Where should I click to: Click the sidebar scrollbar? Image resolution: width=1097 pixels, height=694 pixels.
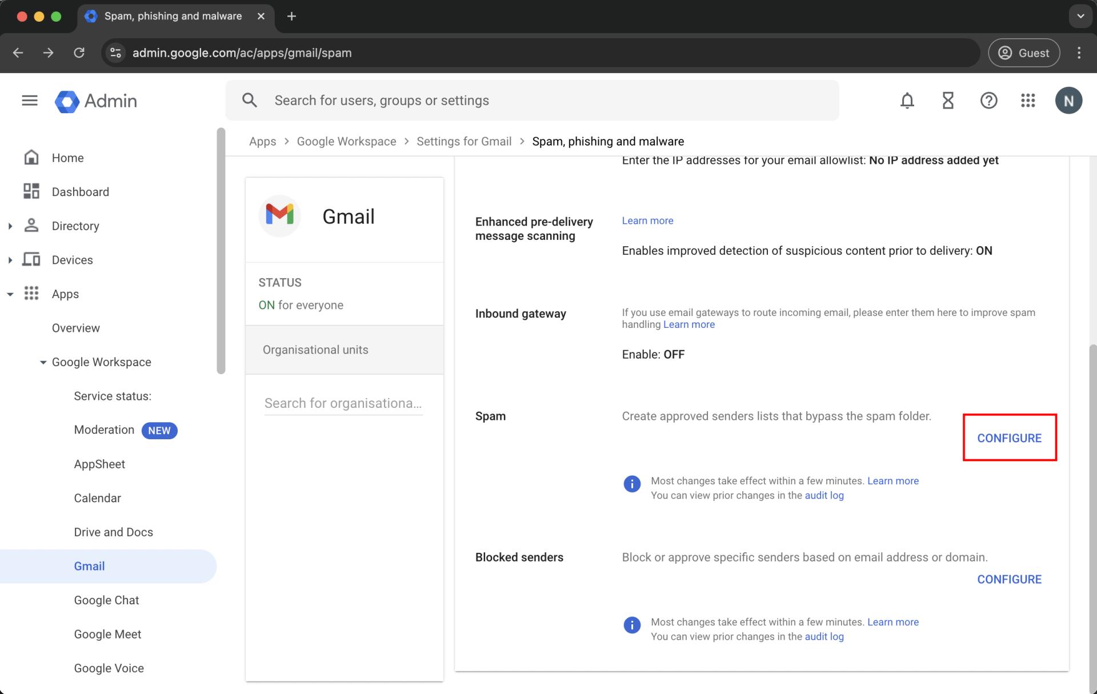[221, 251]
